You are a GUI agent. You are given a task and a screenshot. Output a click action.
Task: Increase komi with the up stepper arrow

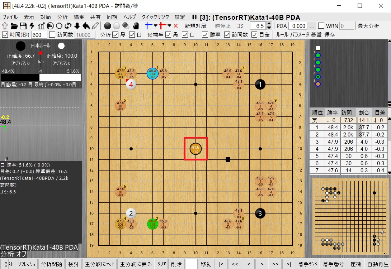[269, 24]
